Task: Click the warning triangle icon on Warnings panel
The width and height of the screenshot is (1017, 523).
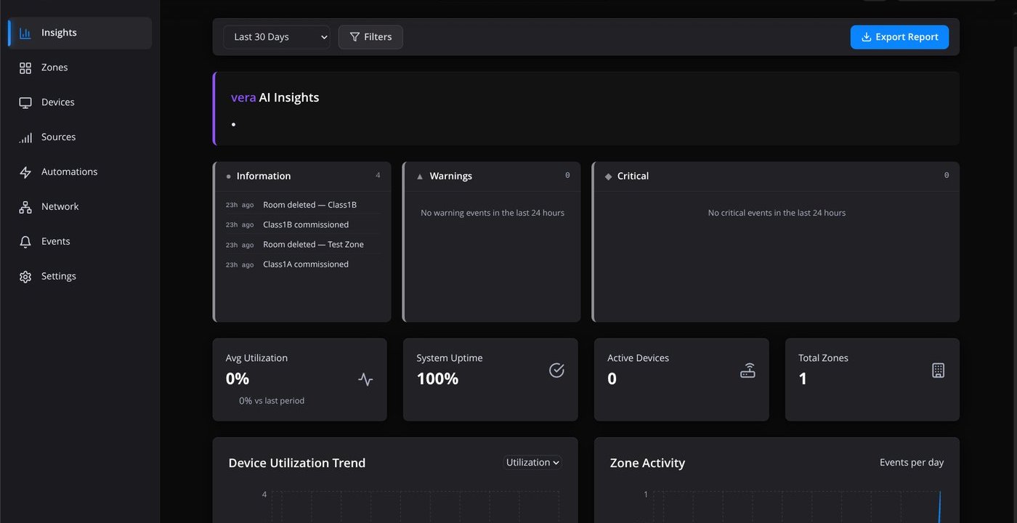Action: click(x=419, y=175)
